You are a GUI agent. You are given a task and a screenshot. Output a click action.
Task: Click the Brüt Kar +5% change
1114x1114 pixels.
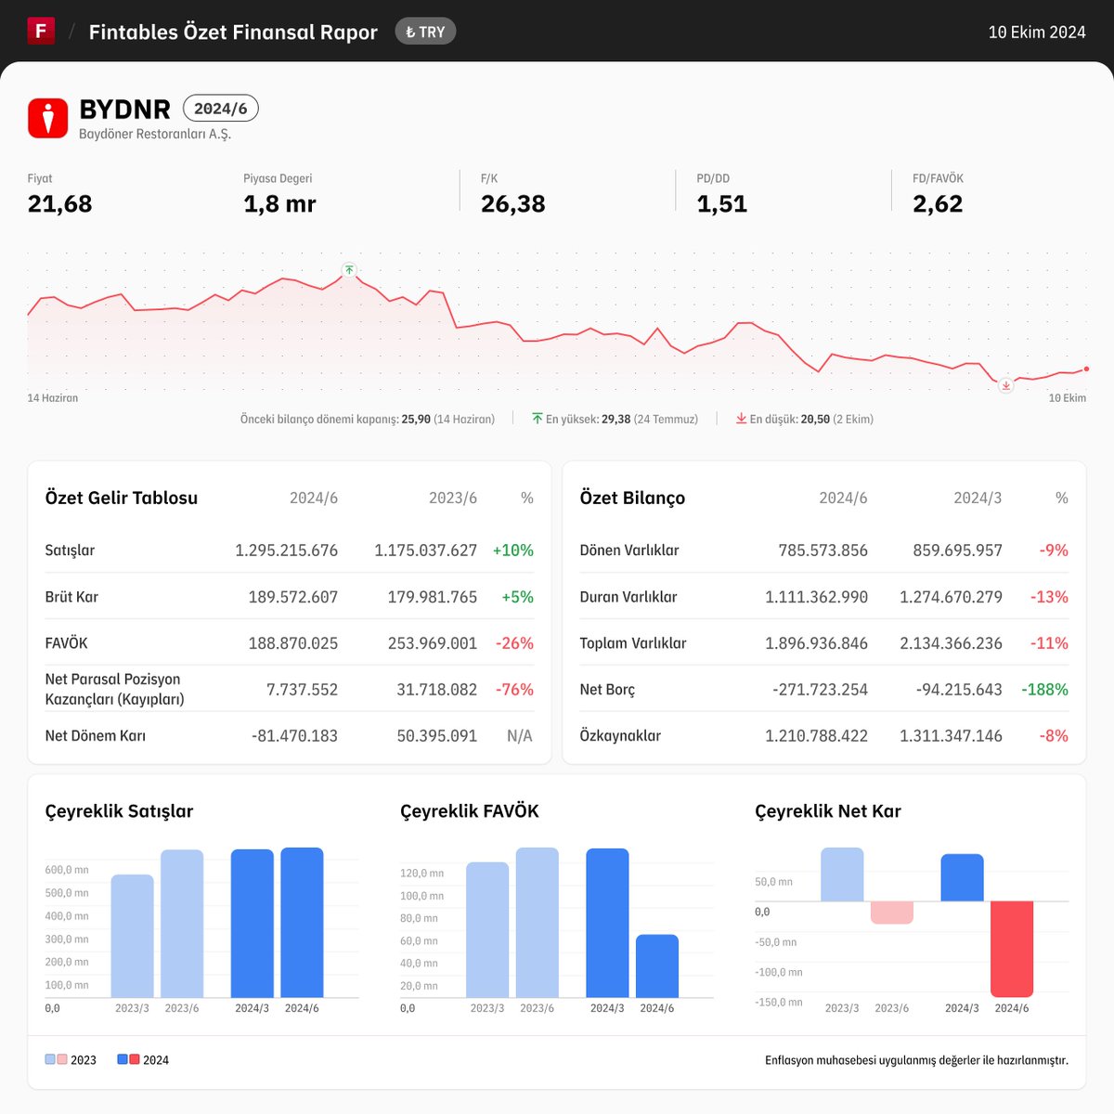pyautogui.click(x=518, y=597)
